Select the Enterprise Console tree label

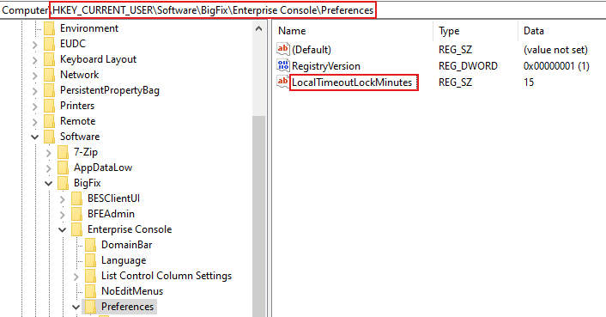click(130, 229)
